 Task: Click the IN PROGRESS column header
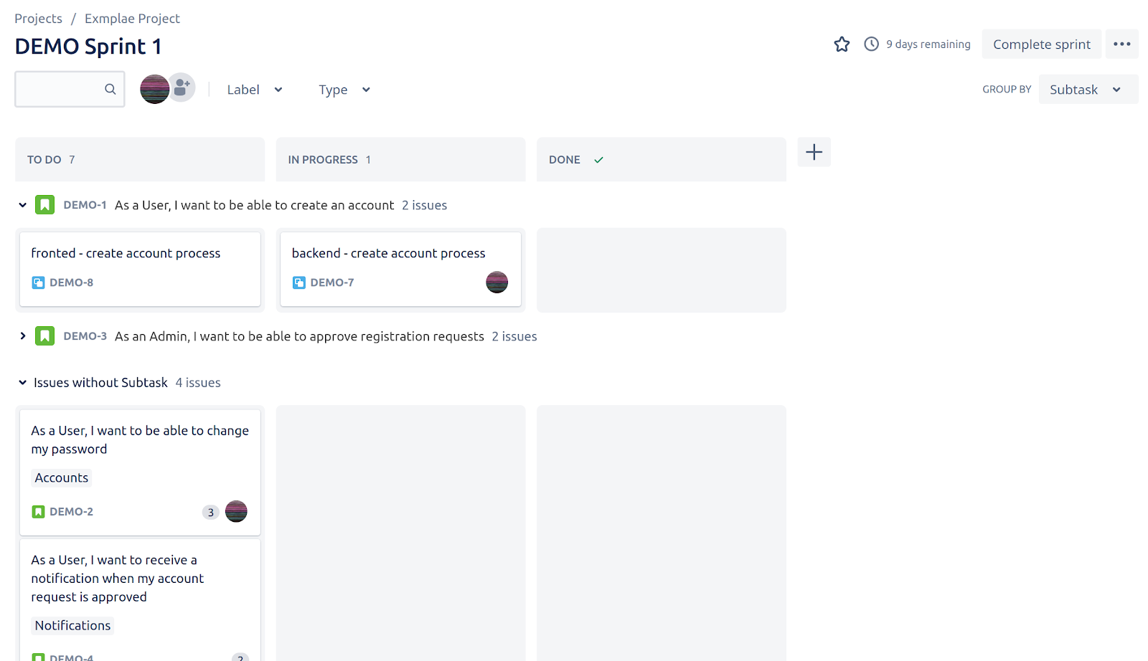tap(400, 159)
